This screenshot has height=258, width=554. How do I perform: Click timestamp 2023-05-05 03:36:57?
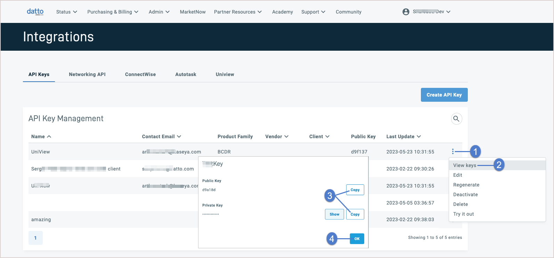(410, 203)
